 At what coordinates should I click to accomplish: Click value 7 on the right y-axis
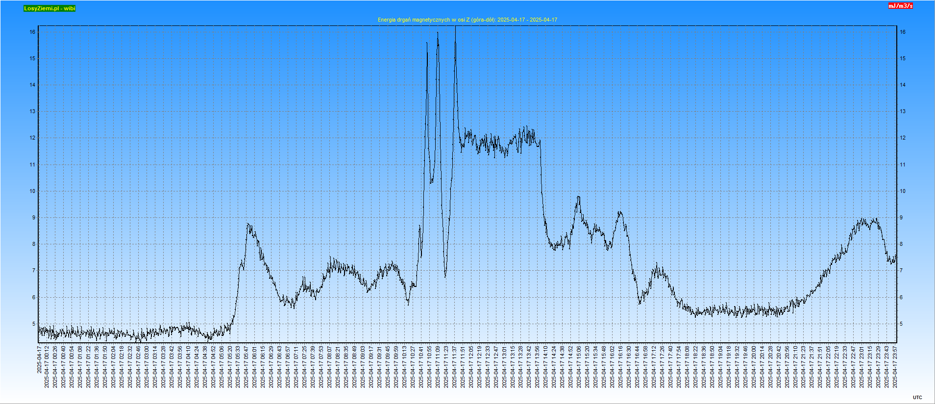coord(902,271)
